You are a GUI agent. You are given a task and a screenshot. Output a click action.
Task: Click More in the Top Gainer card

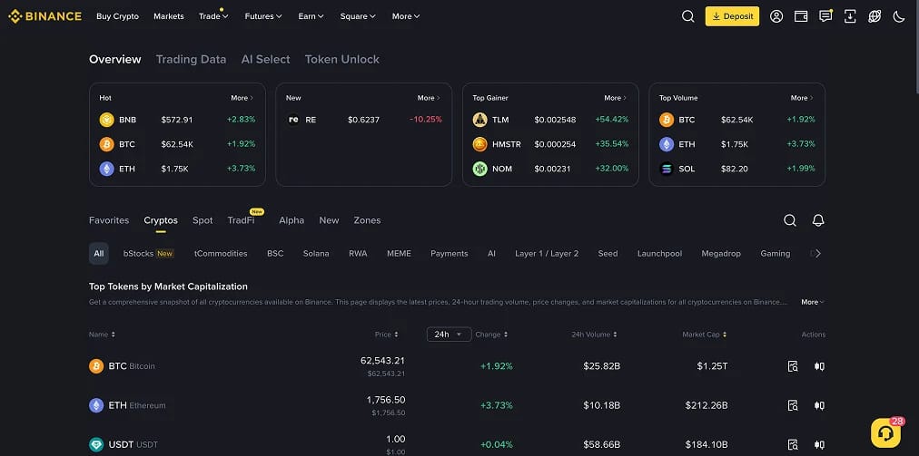[x=616, y=98]
